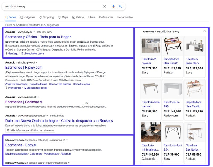
Task: Click 12 ubicaciones cerca link
Action: pos(35,88)
